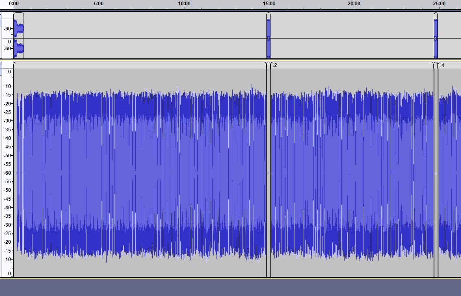Grab the clip handle labeled .2
The image size is (461, 296).
352,65
